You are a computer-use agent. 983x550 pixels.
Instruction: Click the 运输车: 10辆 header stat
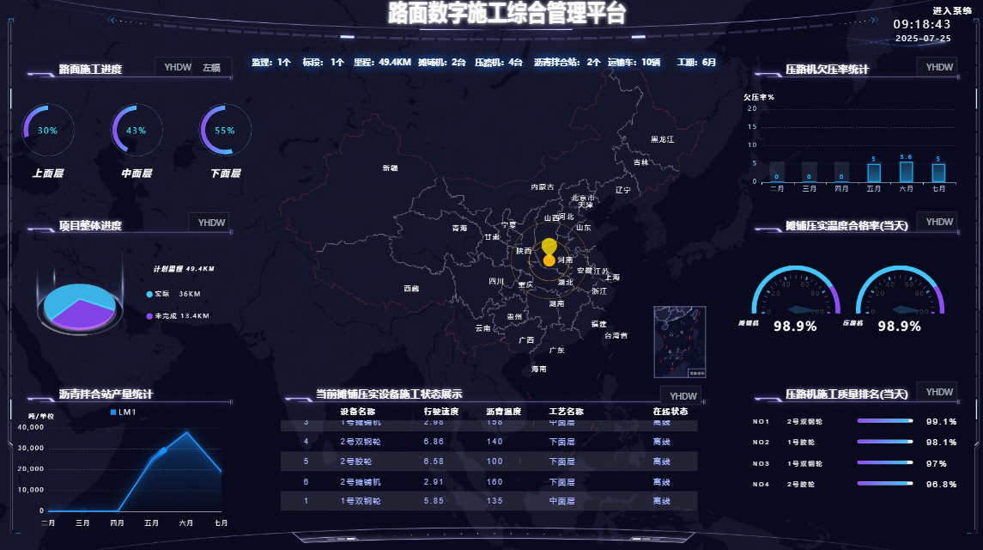(x=634, y=62)
